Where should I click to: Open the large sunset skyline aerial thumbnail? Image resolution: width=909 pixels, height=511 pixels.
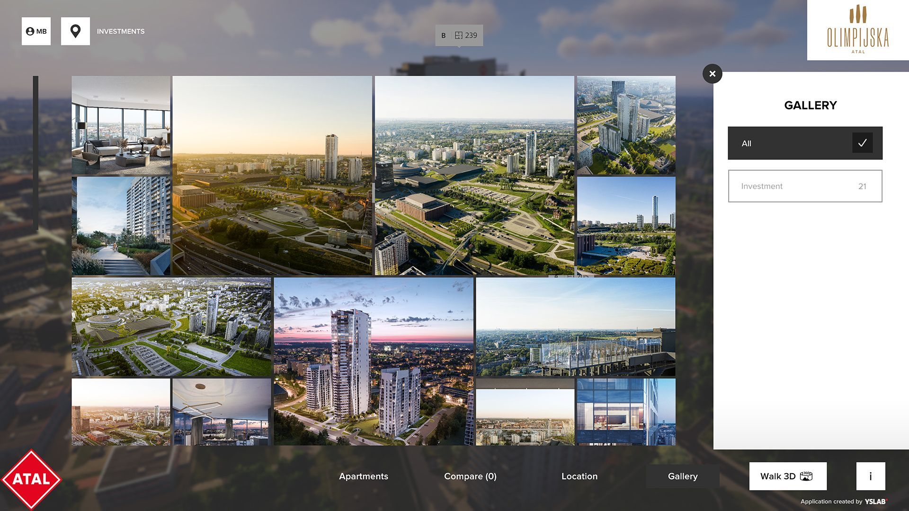(272, 176)
